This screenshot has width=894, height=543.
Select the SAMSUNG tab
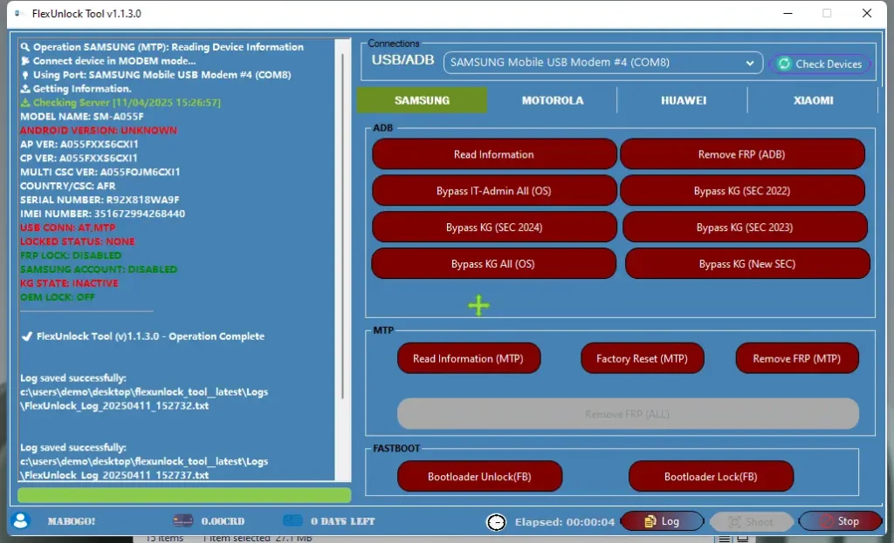[x=422, y=100]
